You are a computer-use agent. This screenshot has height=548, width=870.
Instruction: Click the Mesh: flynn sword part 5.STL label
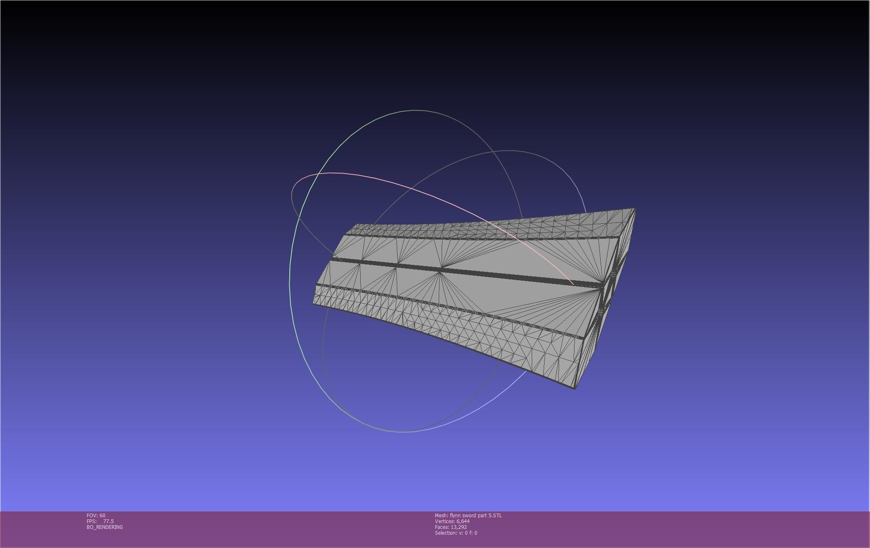pyautogui.click(x=468, y=515)
